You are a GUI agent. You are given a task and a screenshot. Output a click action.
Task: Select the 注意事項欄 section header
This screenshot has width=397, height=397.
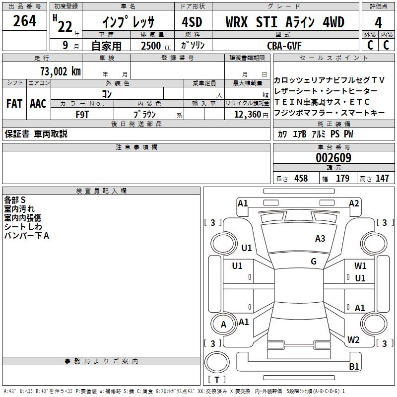click(136, 147)
